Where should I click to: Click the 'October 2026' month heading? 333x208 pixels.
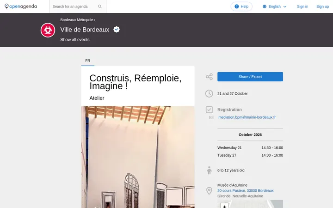(250, 135)
